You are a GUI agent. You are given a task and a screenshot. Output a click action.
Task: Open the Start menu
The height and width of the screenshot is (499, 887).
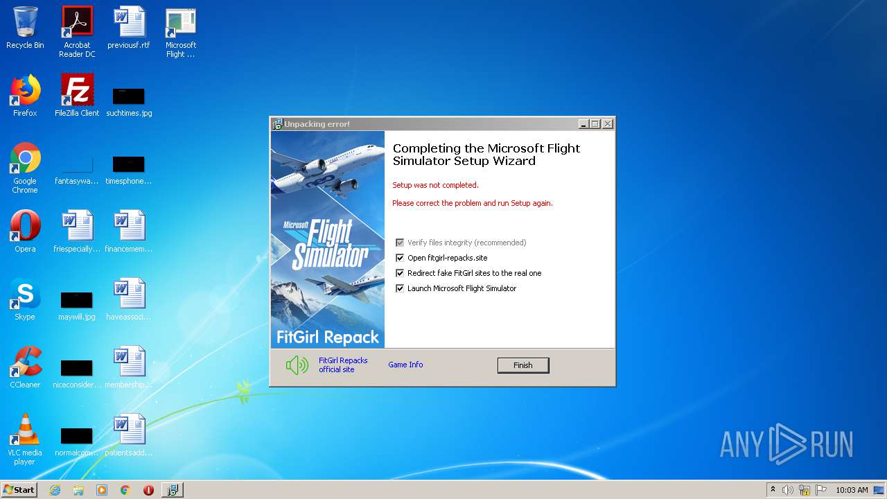[19, 490]
